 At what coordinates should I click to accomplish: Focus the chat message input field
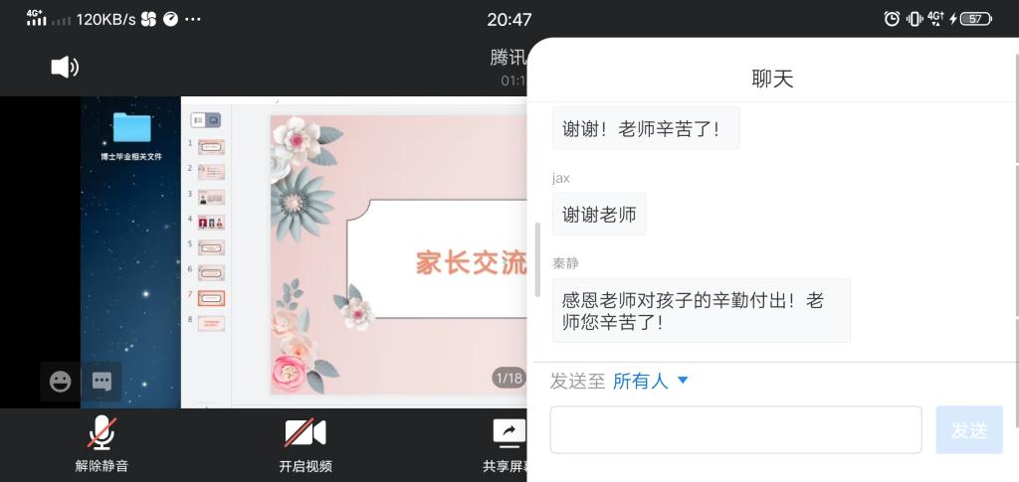pyautogui.click(x=735, y=429)
